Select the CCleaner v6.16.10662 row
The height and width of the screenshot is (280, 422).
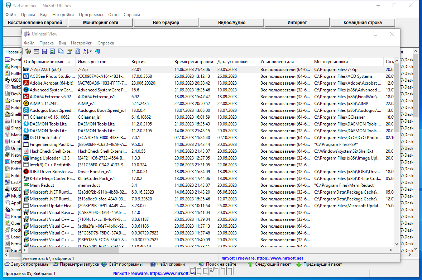click(x=208, y=117)
